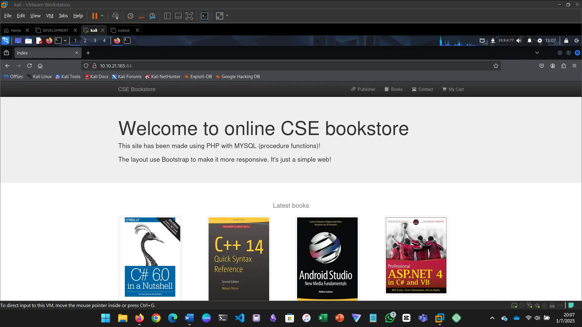582x327 pixels.
Task: Open Firefox list all tabs chevron
Action: 537,53
